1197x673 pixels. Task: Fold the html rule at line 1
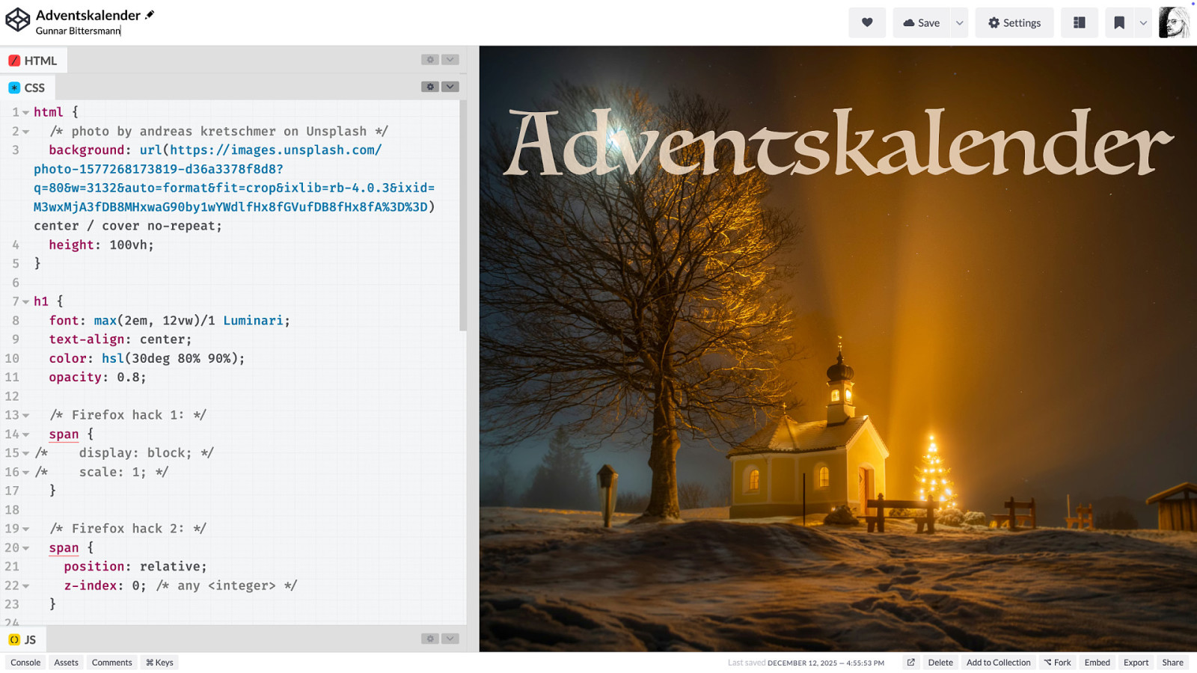coord(26,113)
